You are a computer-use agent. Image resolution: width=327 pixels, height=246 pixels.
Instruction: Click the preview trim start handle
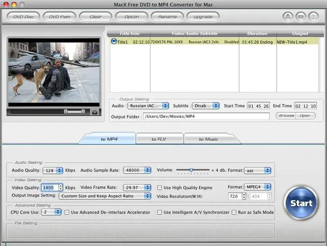coord(65,112)
